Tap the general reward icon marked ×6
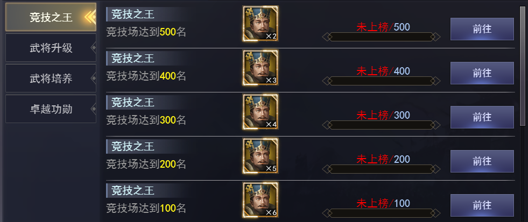The width and height of the screenshot is (528, 222). coord(261,200)
